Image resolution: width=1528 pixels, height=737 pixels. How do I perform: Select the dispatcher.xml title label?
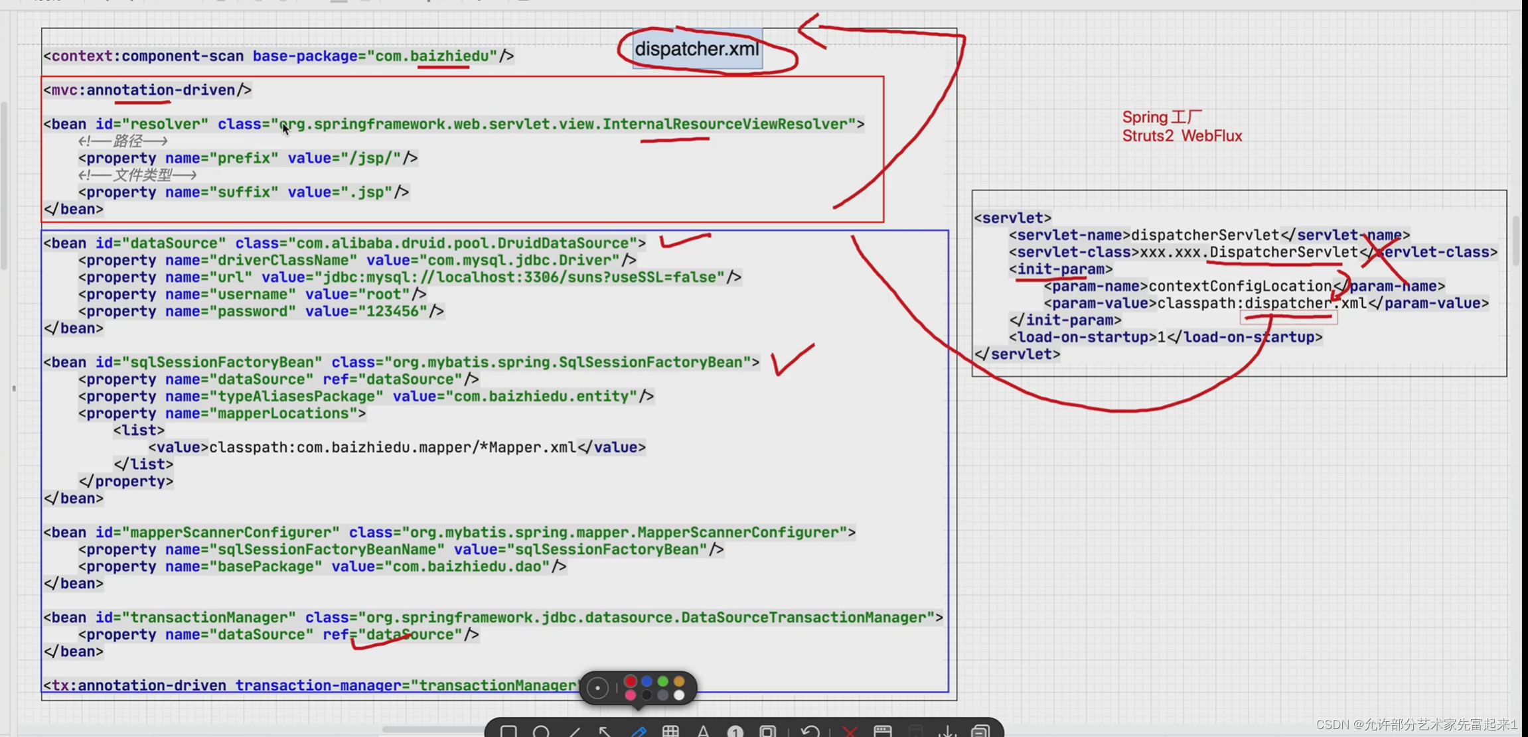[x=697, y=48]
